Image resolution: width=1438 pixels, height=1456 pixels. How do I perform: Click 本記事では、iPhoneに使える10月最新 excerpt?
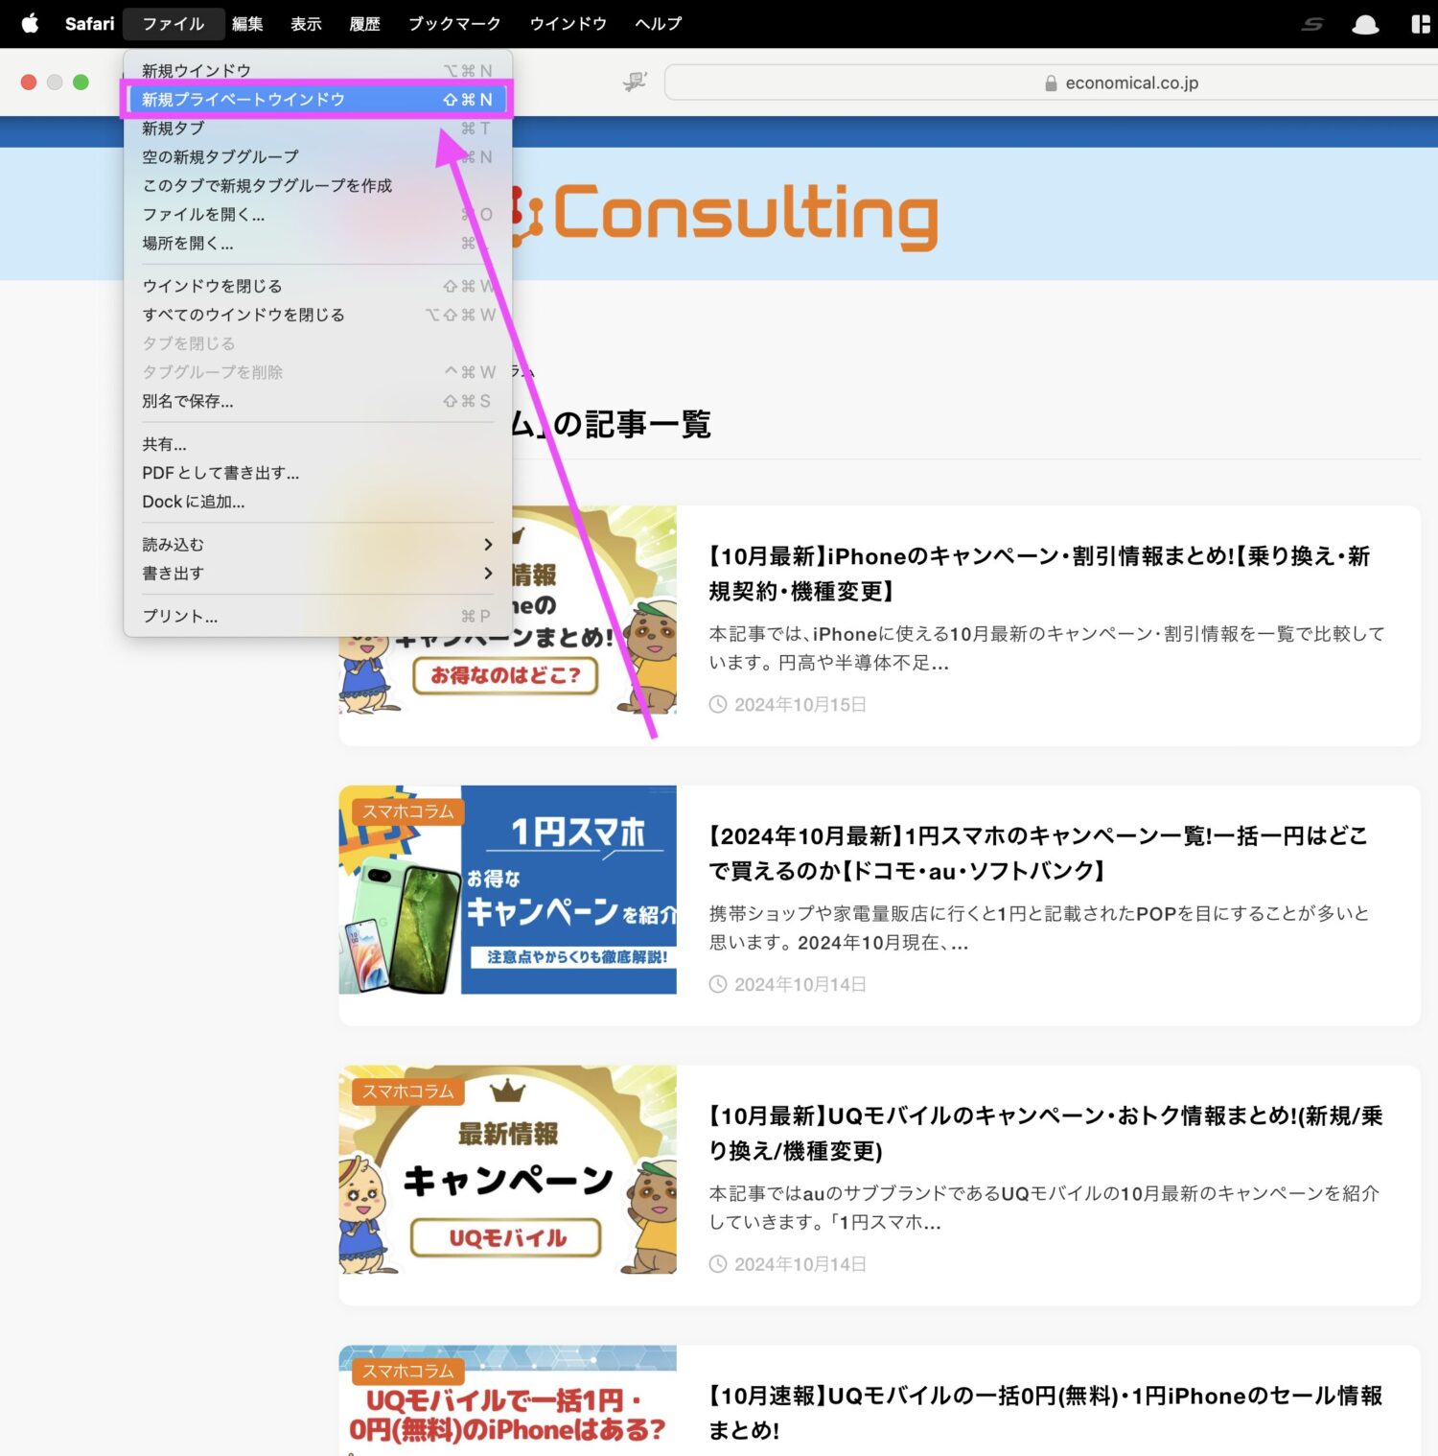[1047, 648]
